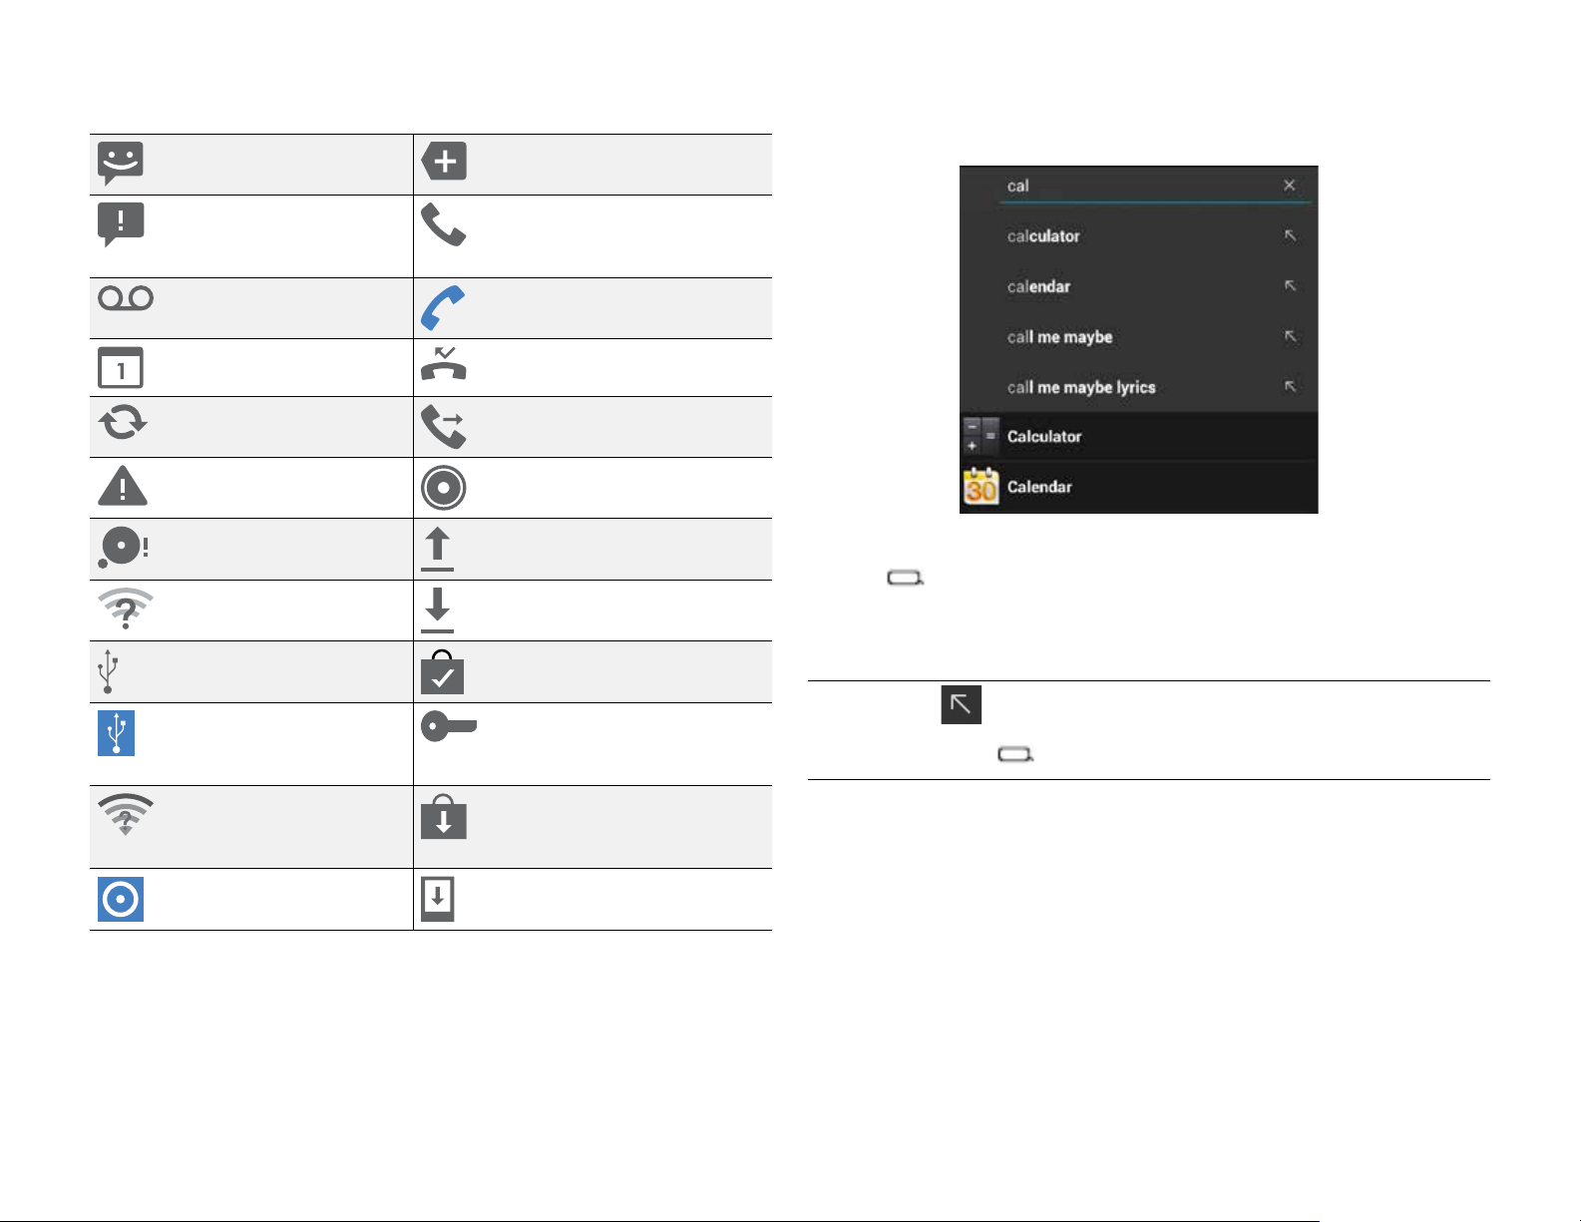The width and height of the screenshot is (1581, 1222).
Task: Click the key icon
Action: [448, 726]
